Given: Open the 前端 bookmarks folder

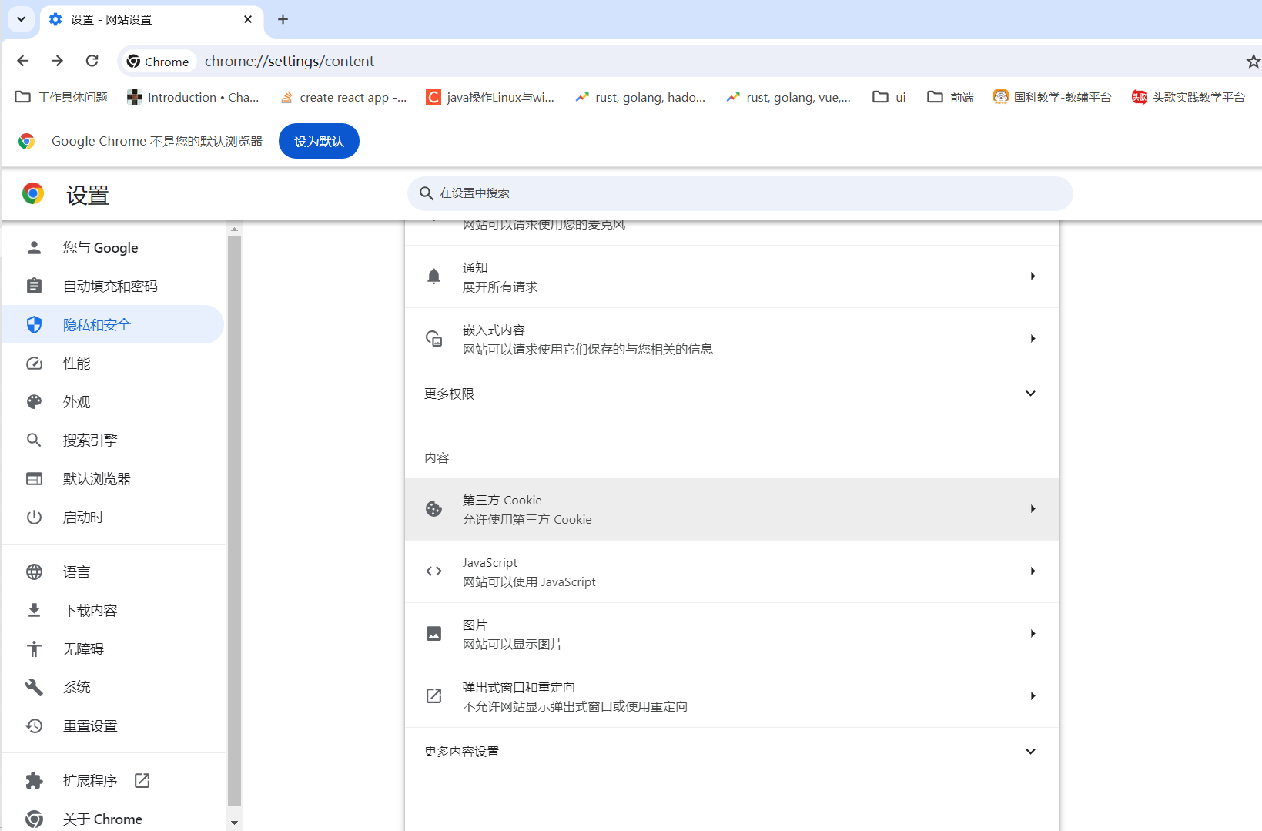Looking at the screenshot, I should coord(951,97).
